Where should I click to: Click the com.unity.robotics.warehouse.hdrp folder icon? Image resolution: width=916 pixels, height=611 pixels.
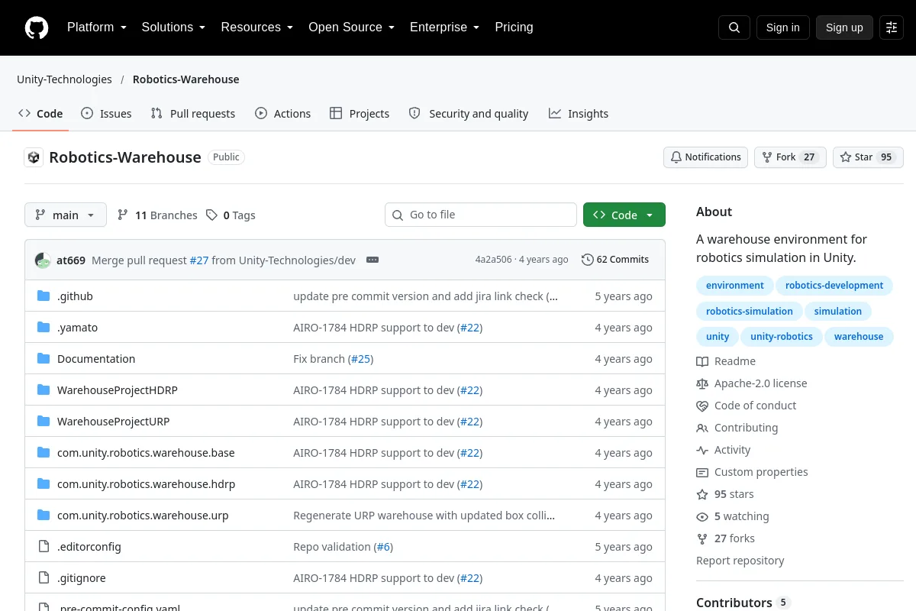[x=44, y=484]
